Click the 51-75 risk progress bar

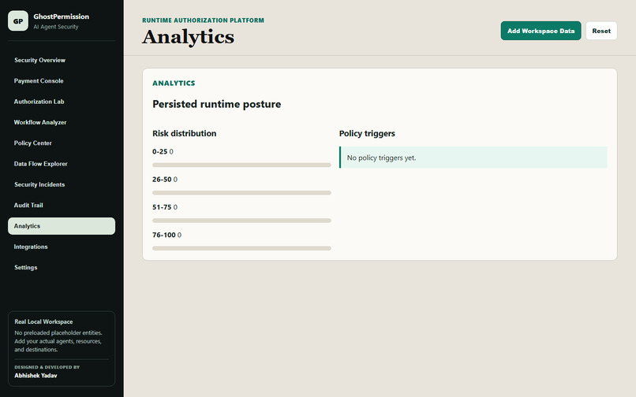[241, 221]
